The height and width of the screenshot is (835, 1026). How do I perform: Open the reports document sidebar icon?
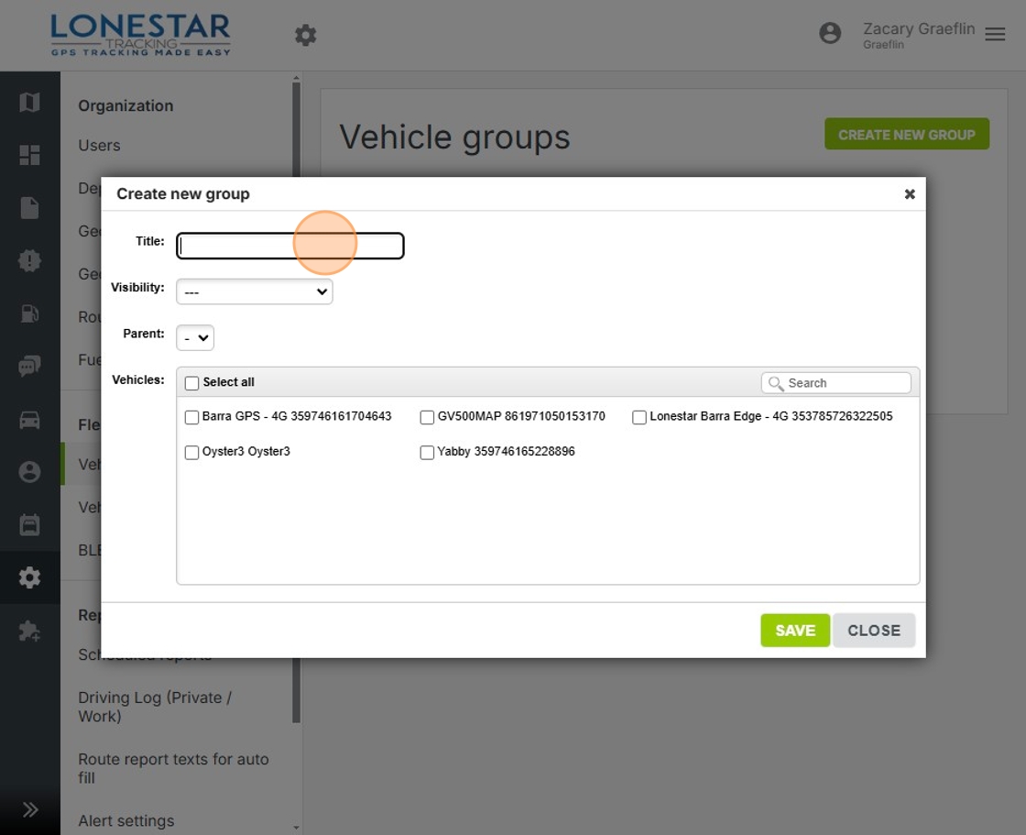click(x=29, y=208)
